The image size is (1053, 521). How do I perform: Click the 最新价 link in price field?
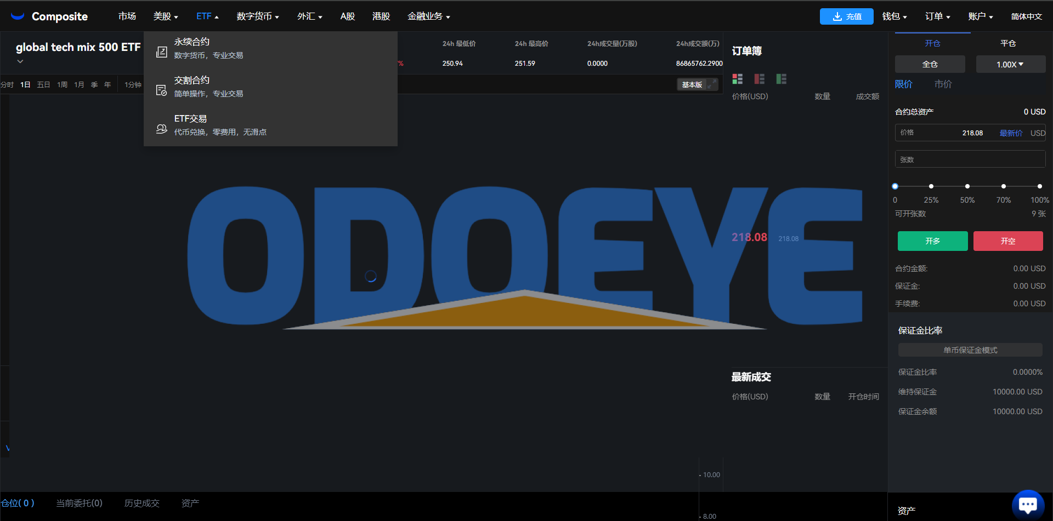click(x=1011, y=133)
